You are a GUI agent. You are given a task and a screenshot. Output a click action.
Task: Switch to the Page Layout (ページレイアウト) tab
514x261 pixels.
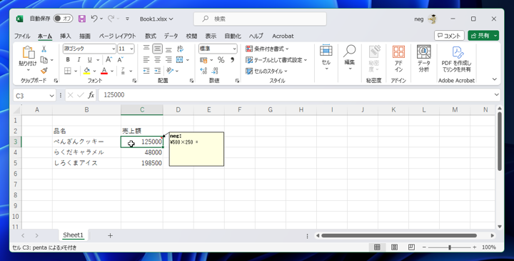(x=117, y=36)
